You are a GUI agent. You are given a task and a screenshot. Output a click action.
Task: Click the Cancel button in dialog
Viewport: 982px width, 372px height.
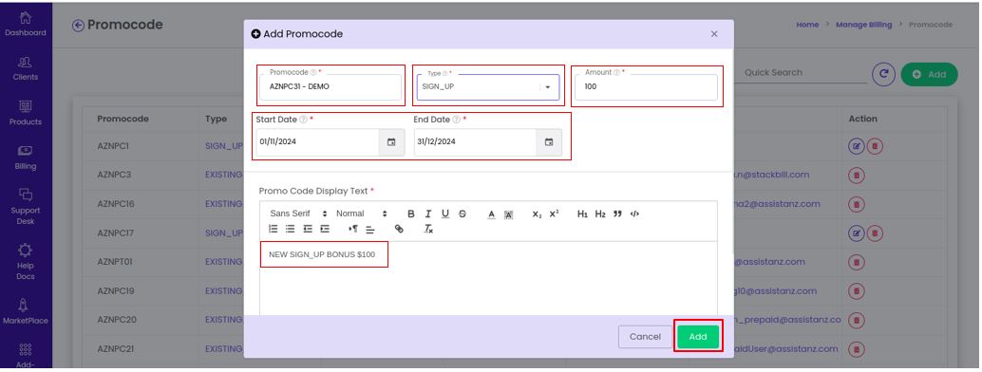[x=645, y=337]
